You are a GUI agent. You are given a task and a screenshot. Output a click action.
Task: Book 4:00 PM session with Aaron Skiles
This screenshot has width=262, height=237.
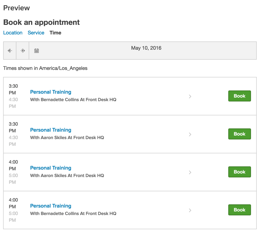[x=239, y=172]
